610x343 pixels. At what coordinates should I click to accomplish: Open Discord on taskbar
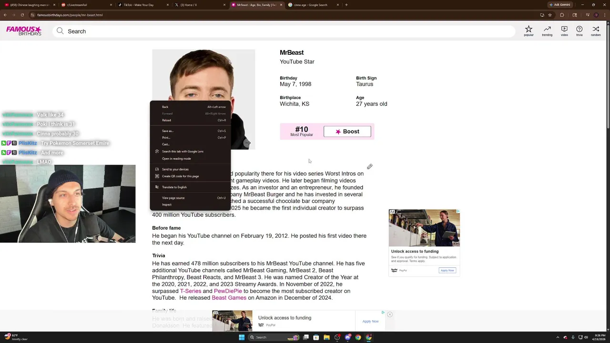[347, 337]
